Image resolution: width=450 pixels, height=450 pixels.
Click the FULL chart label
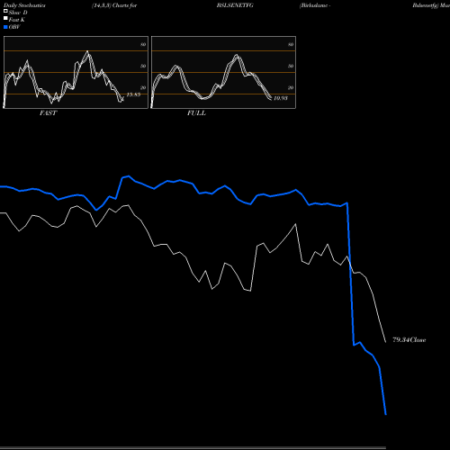196,113
